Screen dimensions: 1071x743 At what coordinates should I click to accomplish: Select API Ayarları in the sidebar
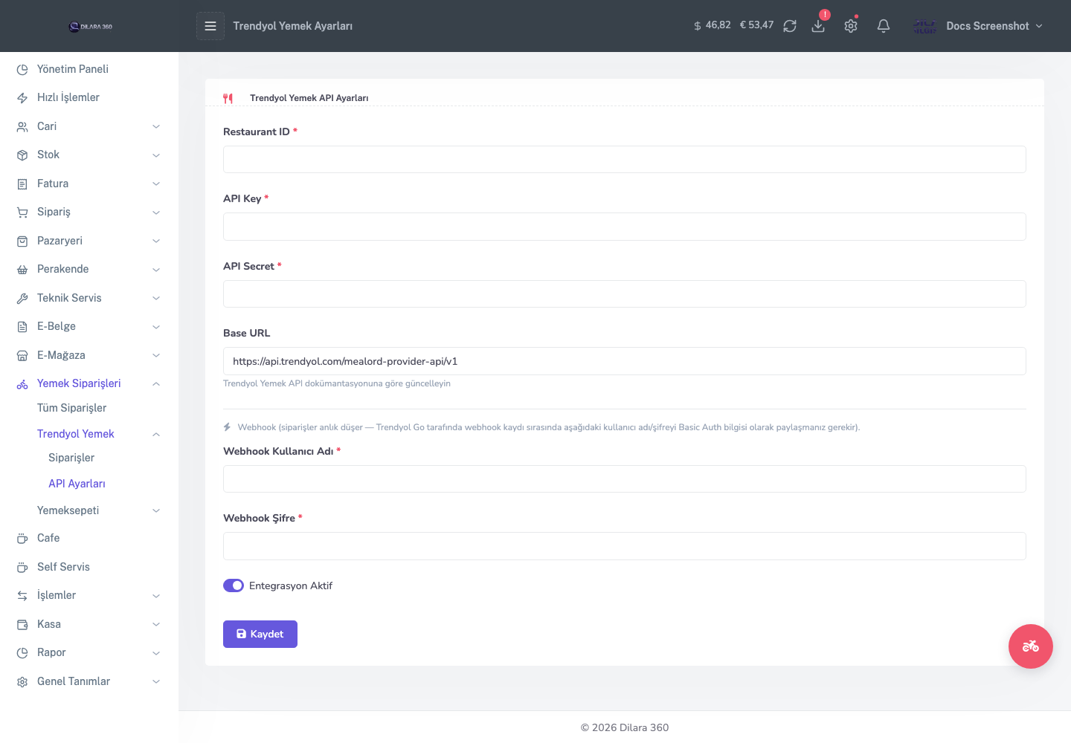click(x=77, y=484)
